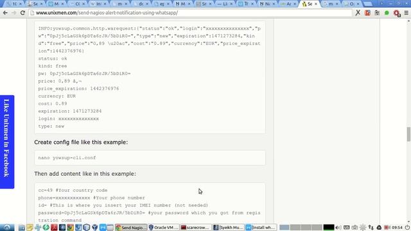Click 'Create config file like this example:' text
This screenshot has width=411, height=231.
pos(81,142)
